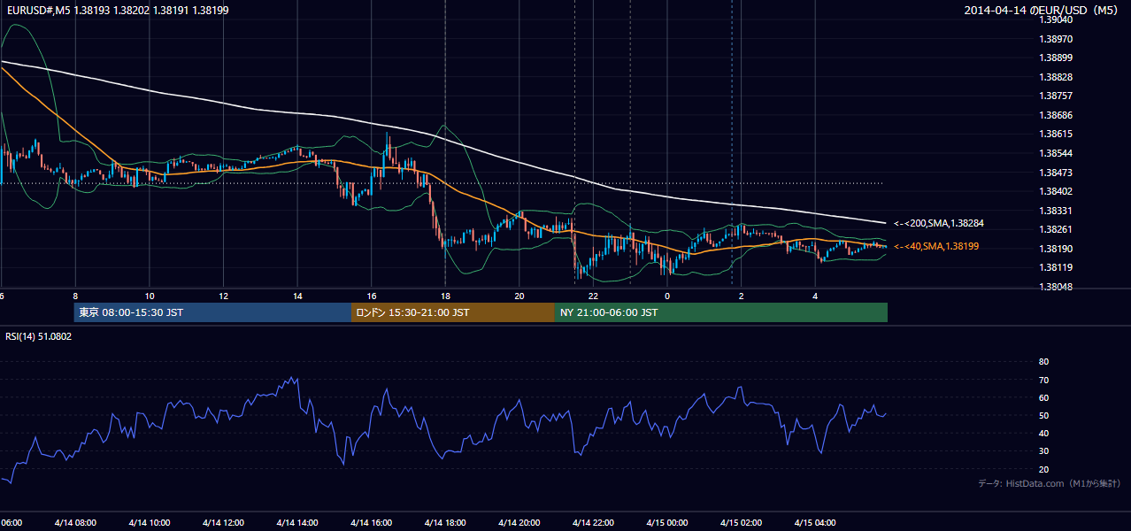Click price level 1.38190 on axis
The width and height of the screenshot is (1131, 531).
pyautogui.click(x=1057, y=249)
